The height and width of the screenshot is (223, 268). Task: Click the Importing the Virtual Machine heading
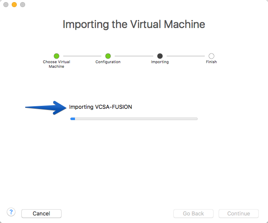tap(134, 24)
